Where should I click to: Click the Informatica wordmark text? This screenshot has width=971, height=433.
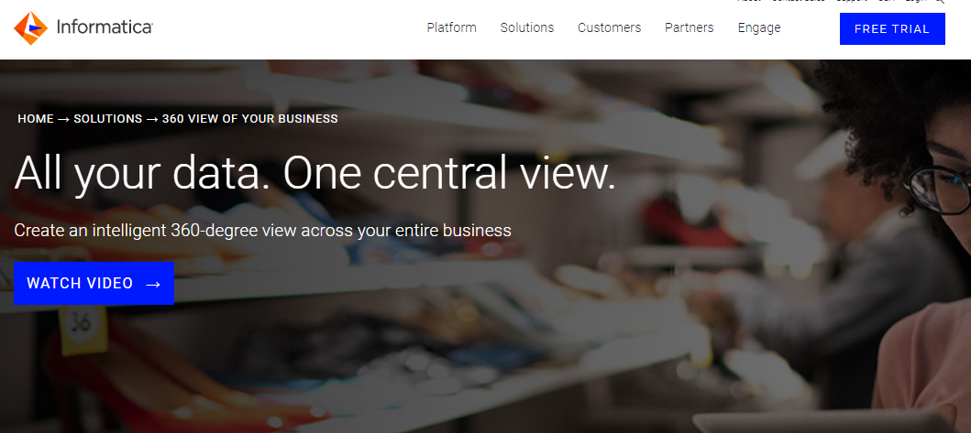[x=104, y=28]
